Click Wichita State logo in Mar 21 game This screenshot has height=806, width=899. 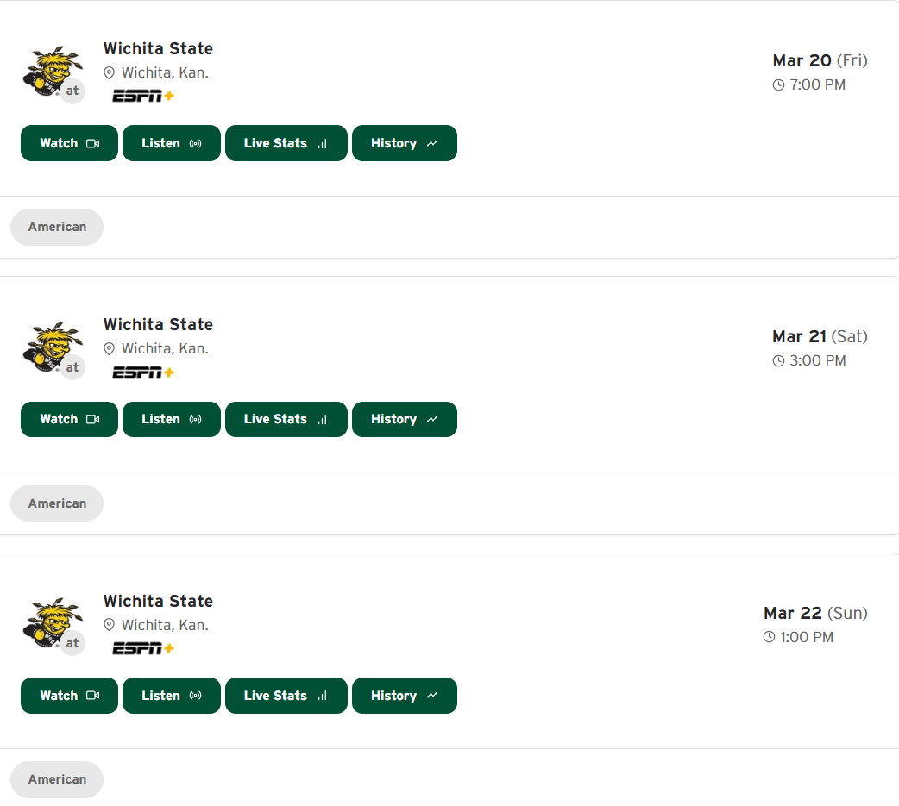(x=50, y=345)
